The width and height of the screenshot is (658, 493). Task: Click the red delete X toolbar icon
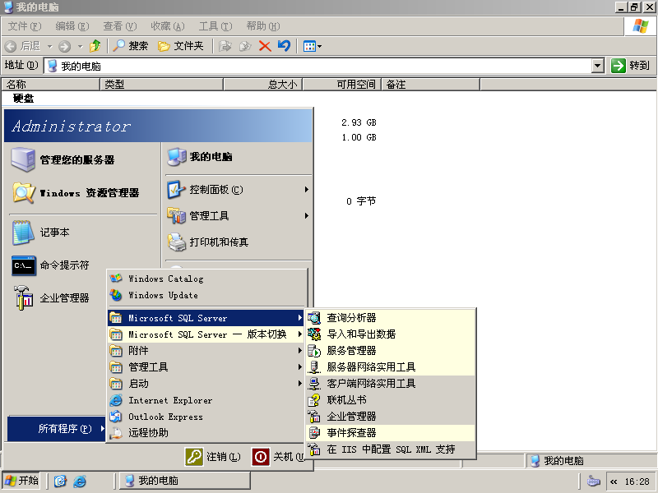[265, 46]
